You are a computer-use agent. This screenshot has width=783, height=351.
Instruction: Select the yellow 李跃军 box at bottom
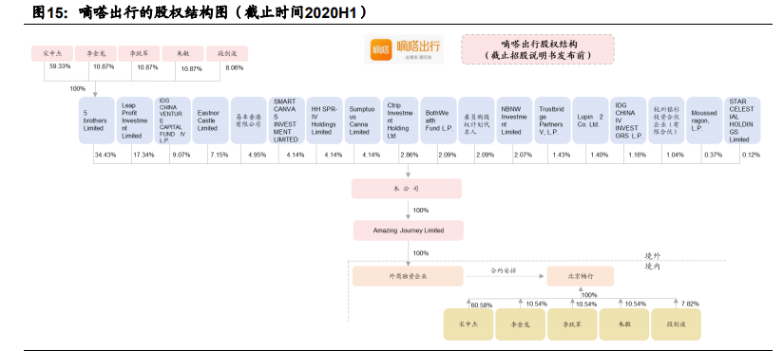pyautogui.click(x=572, y=324)
